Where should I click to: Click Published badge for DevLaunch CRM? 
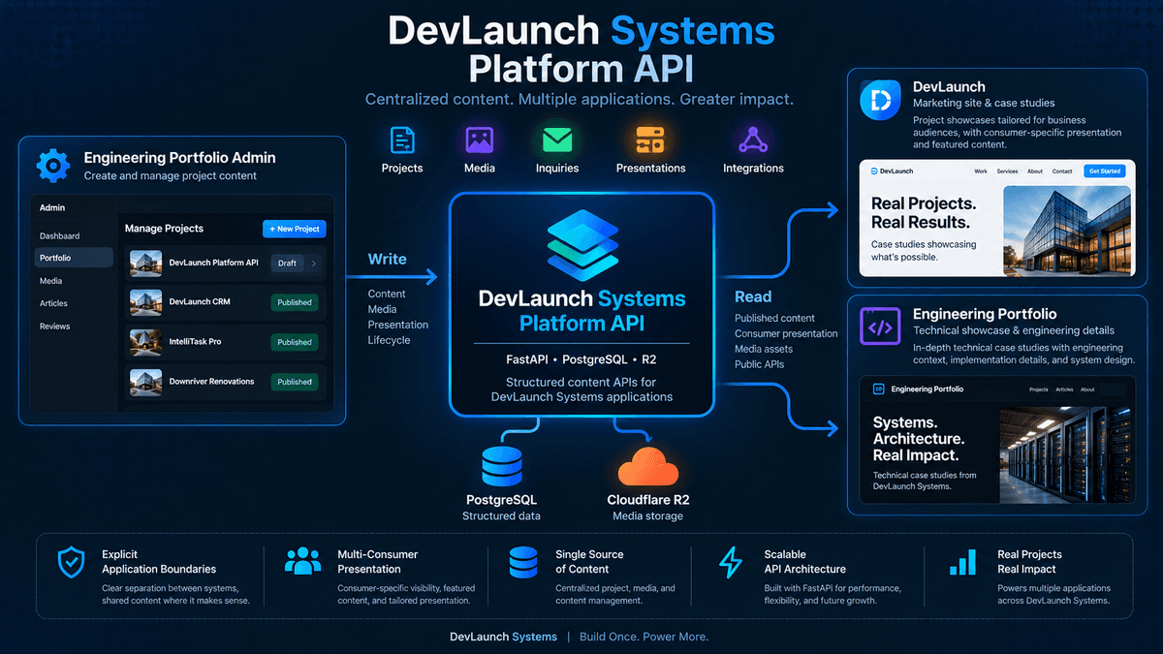click(295, 302)
